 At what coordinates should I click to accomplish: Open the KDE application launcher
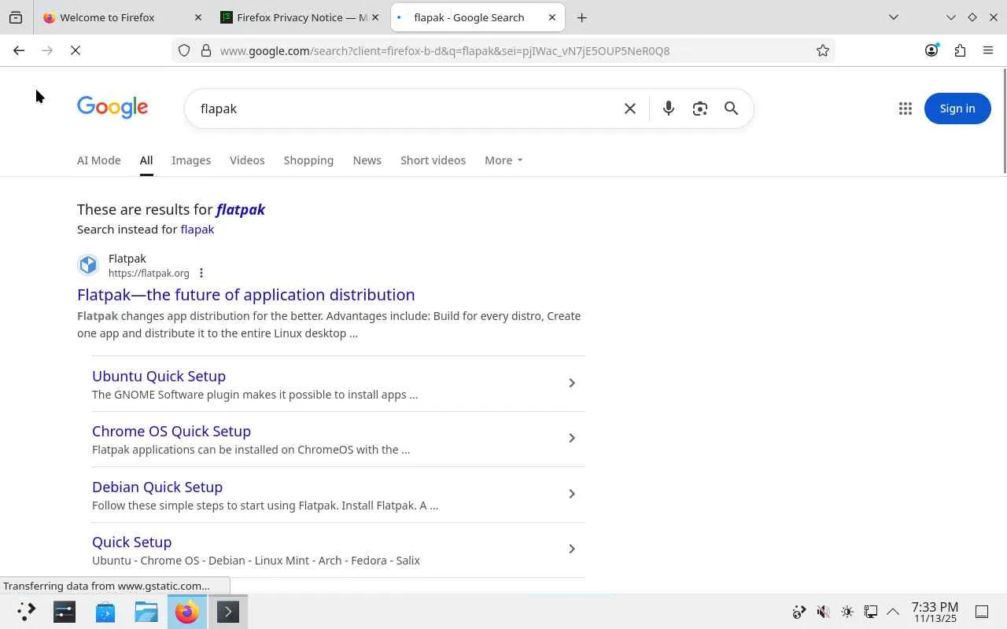pos(26,612)
